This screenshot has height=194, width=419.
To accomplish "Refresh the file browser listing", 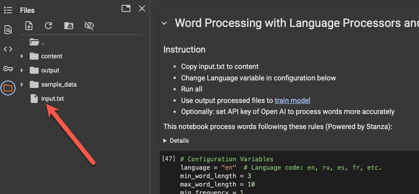I will coord(48,26).
